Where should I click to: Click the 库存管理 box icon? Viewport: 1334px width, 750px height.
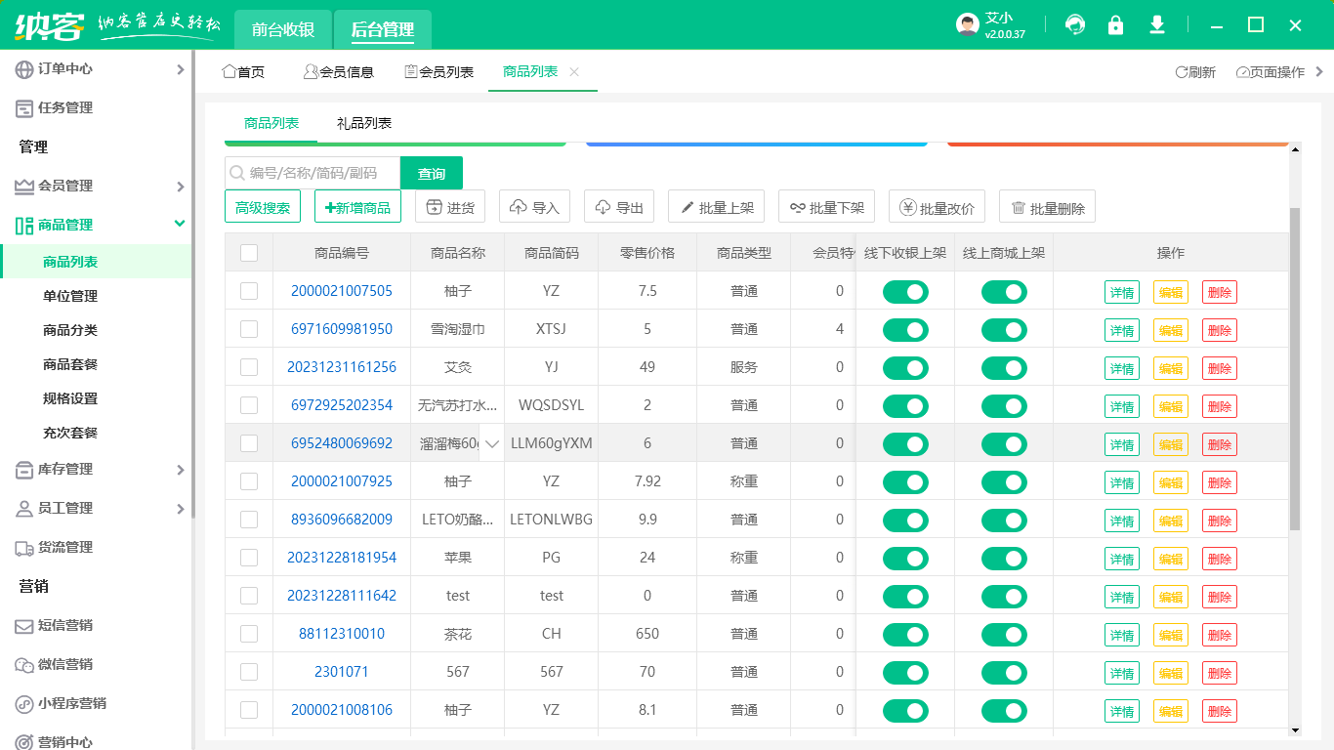24,470
